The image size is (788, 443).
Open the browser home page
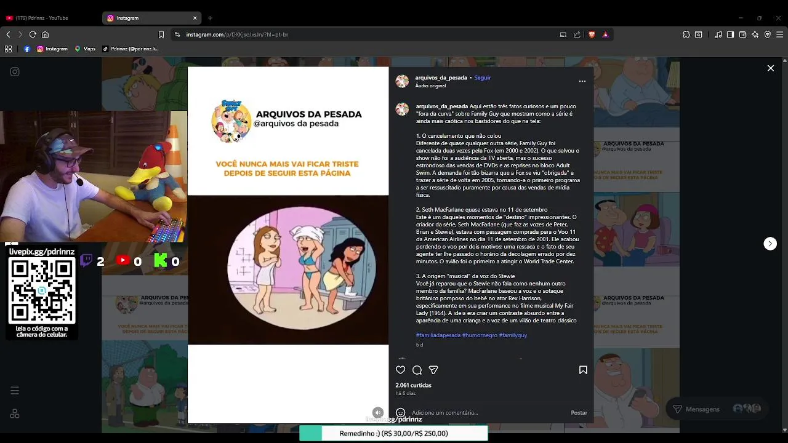click(45, 34)
